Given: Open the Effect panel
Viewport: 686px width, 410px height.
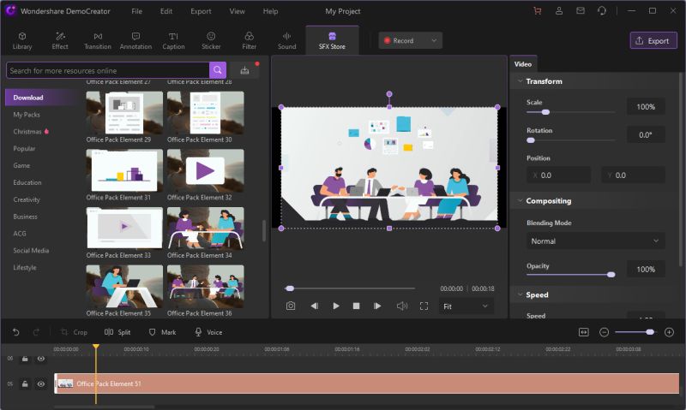Looking at the screenshot, I should click(60, 41).
